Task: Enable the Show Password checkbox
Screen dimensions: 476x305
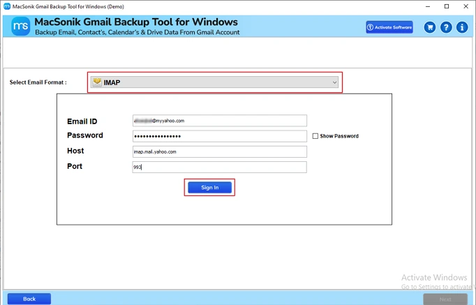Action: click(x=315, y=136)
